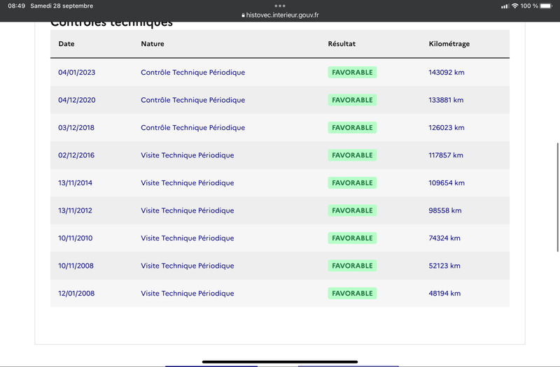Click Visite Technique Périodique in 13/11/2014 row
Viewport: 560px width, 367px height.
coord(187,183)
